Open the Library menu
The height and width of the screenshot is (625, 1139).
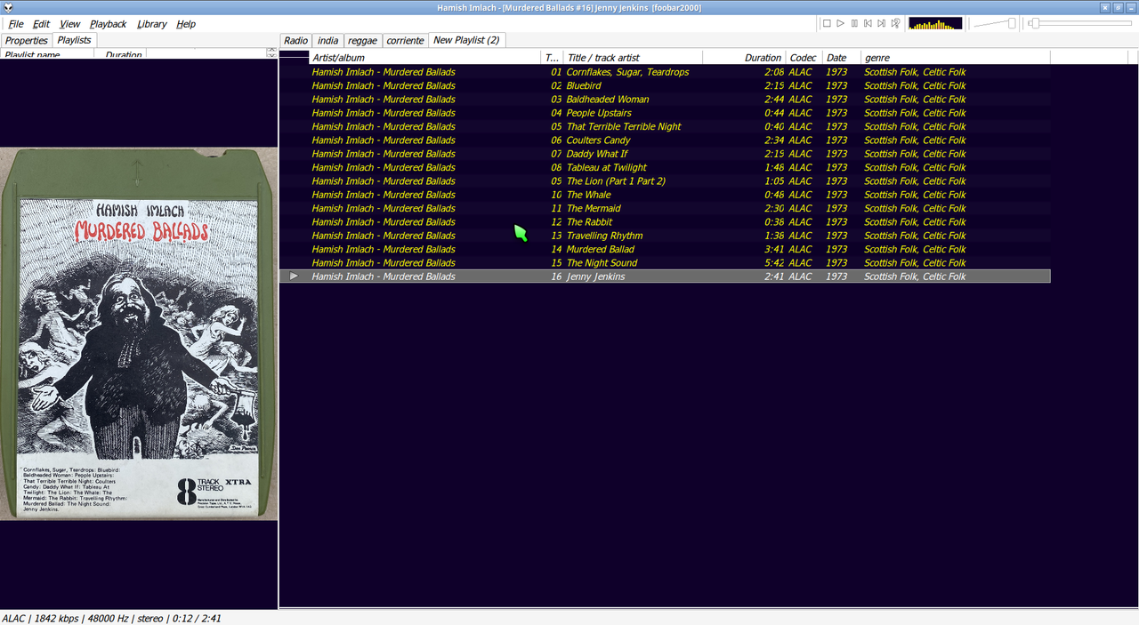[x=151, y=24]
